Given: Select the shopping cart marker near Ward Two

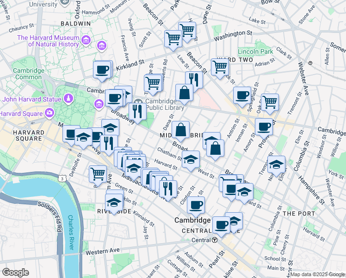Looking at the screenshot, I should (x=220, y=66).
